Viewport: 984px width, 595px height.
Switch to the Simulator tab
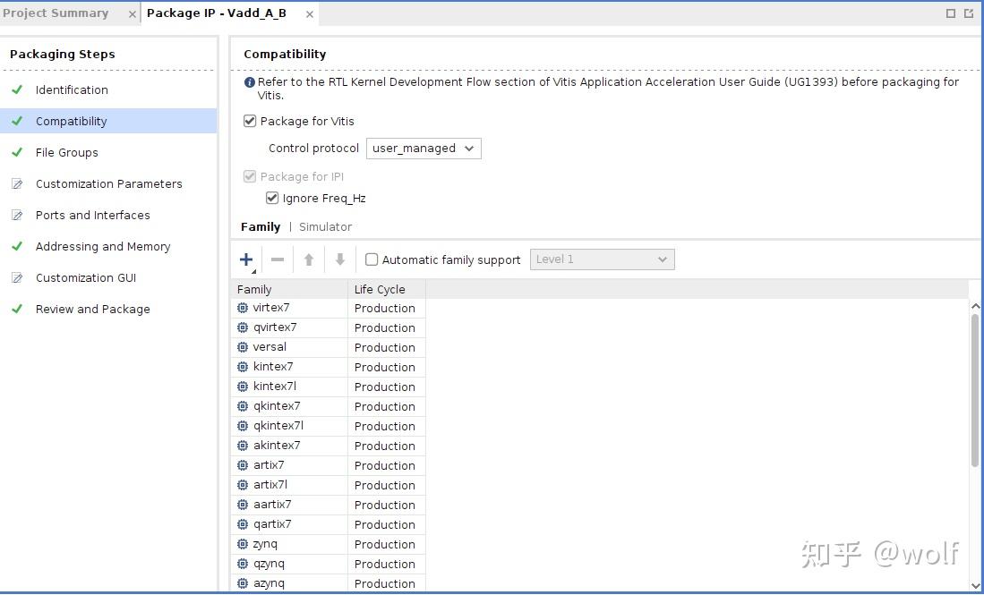pos(325,227)
